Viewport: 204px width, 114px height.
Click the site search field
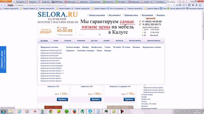tap(88, 35)
